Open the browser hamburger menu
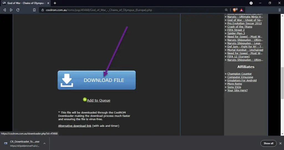 coord(280,10)
